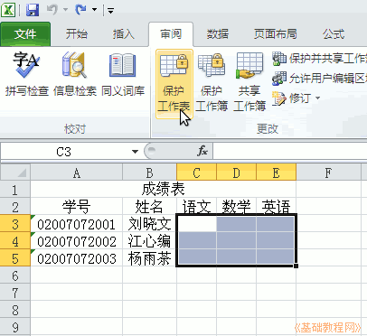Open the Research (信息检索) tool
367x336 pixels.
75,74
